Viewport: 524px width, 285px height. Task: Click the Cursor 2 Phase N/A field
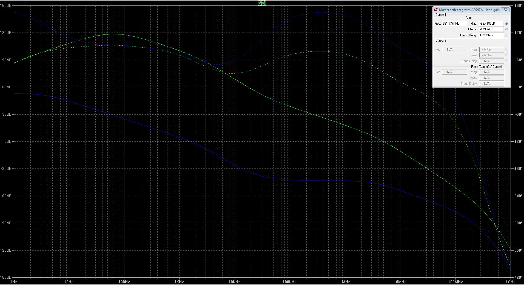(x=491, y=55)
